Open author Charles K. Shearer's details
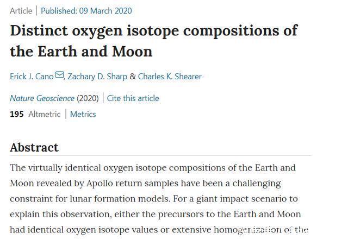The image size is (348, 239). point(170,77)
